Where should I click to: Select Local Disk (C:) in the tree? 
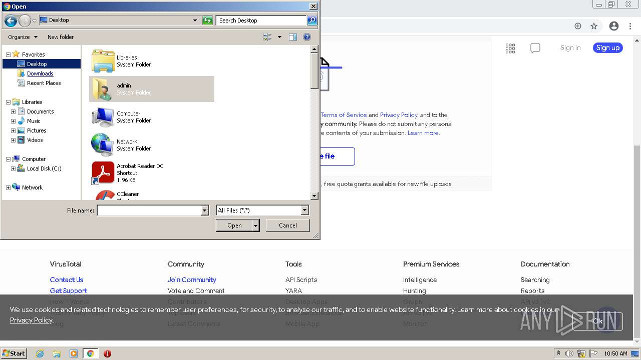click(44, 168)
